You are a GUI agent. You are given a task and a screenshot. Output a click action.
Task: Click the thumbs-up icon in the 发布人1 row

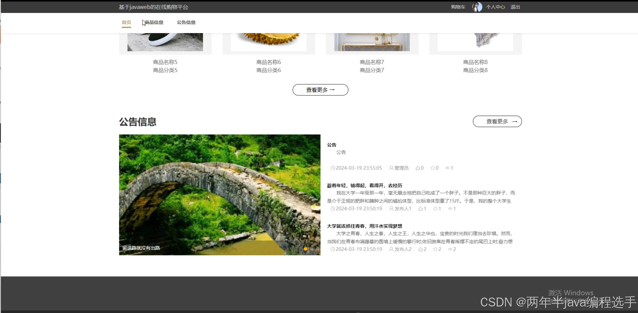[x=420, y=209]
